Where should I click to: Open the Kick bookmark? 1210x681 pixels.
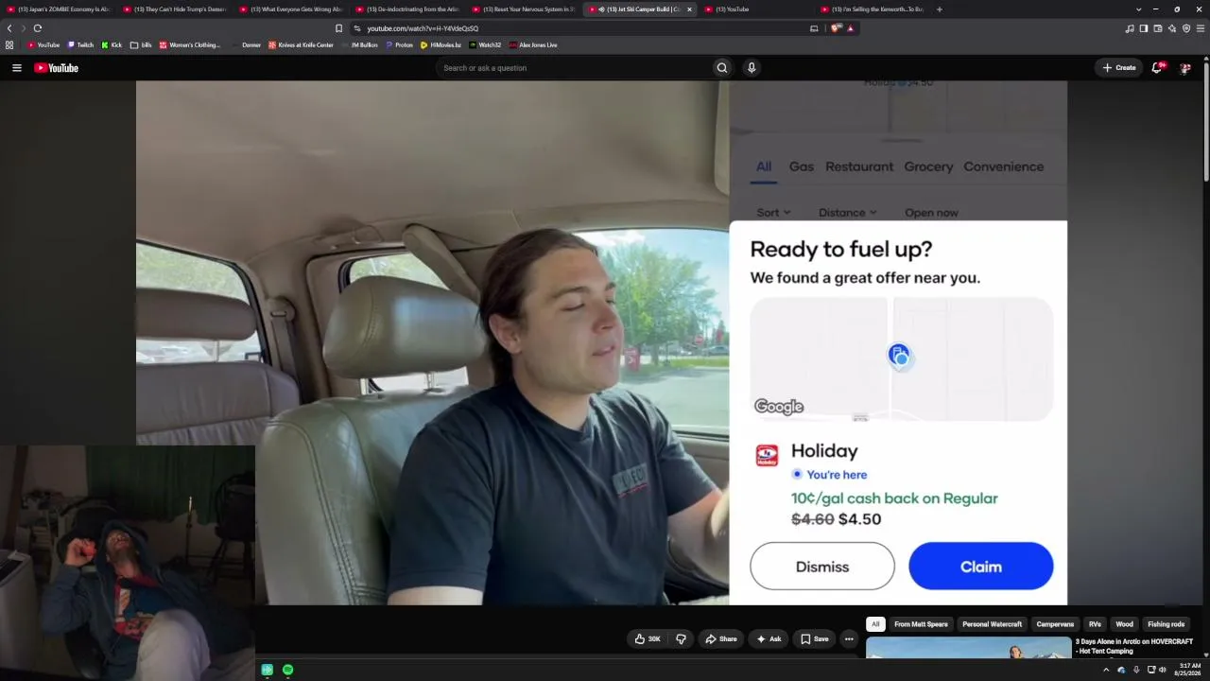(x=112, y=44)
